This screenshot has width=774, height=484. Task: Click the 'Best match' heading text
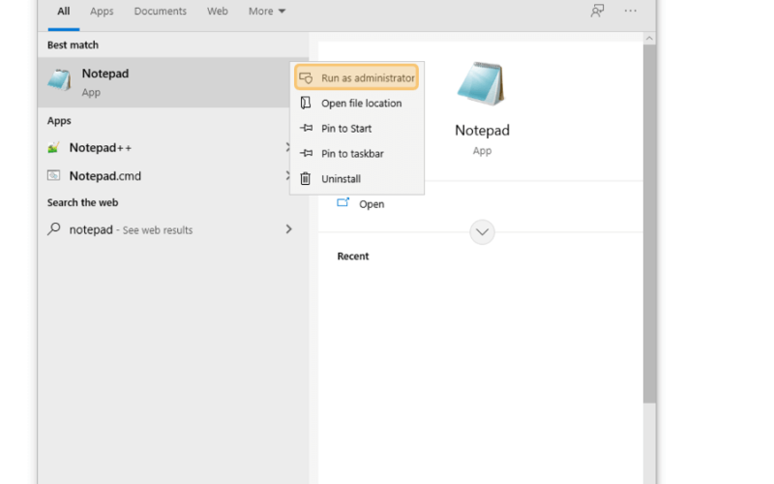pos(74,45)
